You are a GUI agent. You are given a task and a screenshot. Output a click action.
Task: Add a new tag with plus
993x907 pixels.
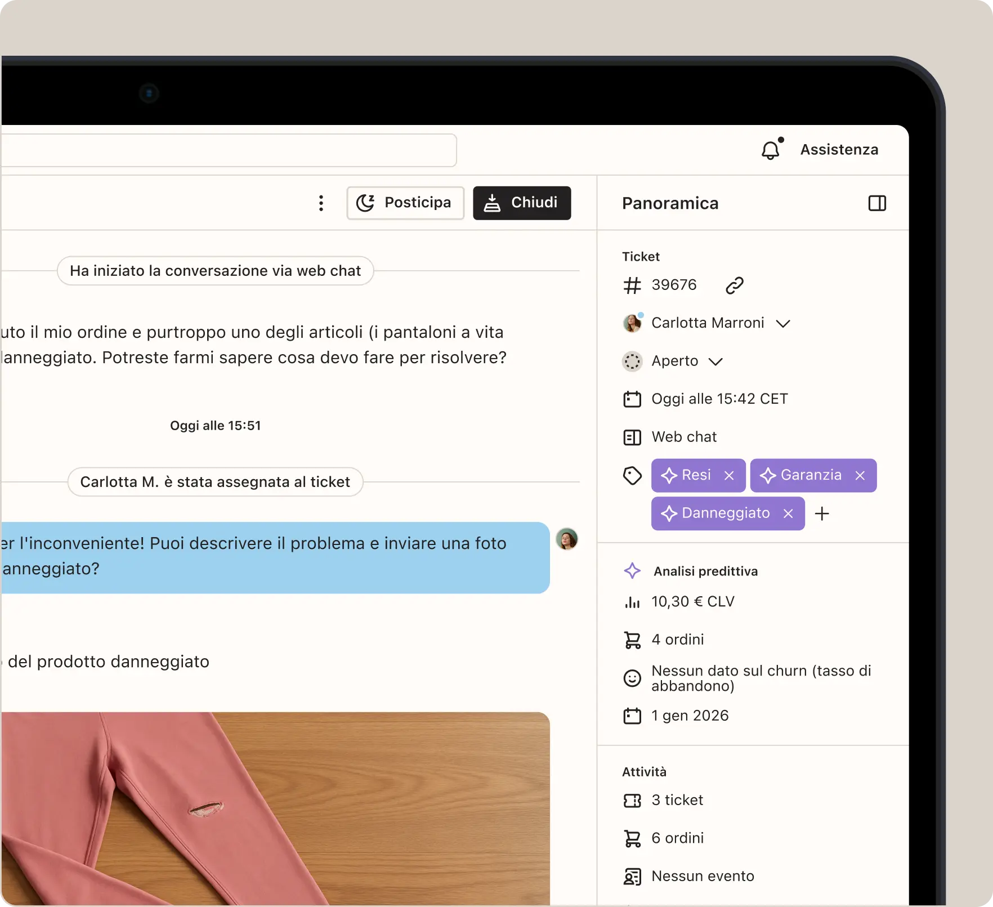(x=822, y=513)
